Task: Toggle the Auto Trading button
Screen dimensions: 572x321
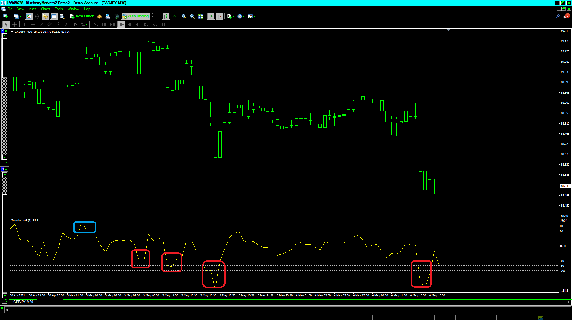Action: point(136,16)
